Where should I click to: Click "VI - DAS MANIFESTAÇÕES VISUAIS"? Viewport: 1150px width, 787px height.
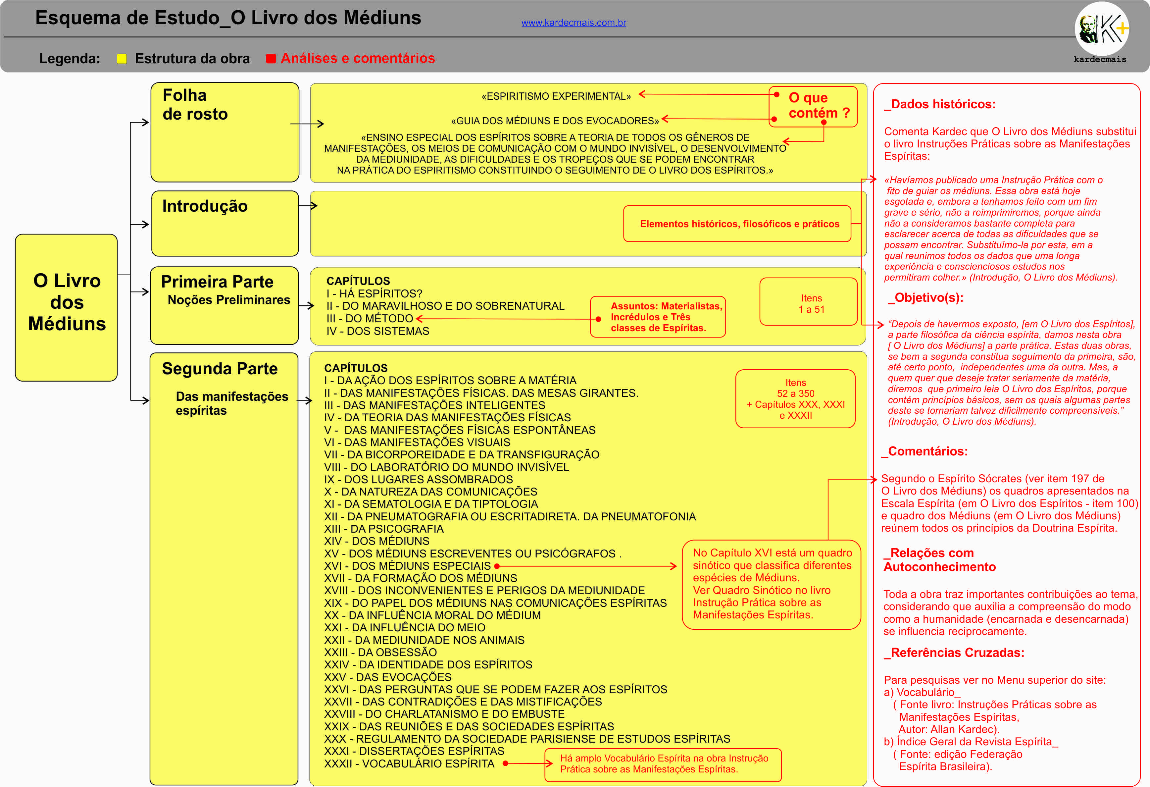pyautogui.click(x=417, y=442)
